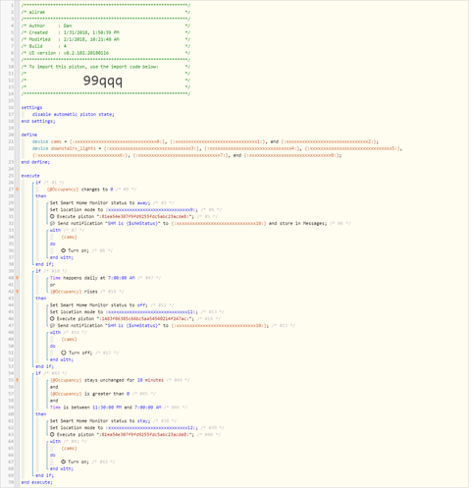Image resolution: width=471 pixels, height=491 pixels.
Task: Click 'Time happens daily at 7:00:00 AM'
Action: 92,278
